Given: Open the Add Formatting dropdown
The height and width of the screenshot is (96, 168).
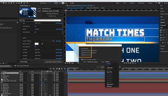Looking at the screenshot, I should pos(26,62).
